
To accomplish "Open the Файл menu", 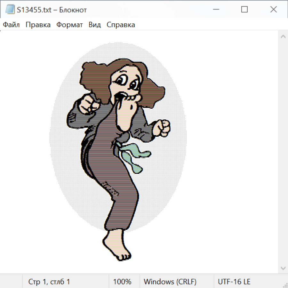I will [11, 25].
